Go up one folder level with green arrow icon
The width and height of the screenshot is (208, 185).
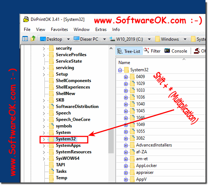click(33, 39)
